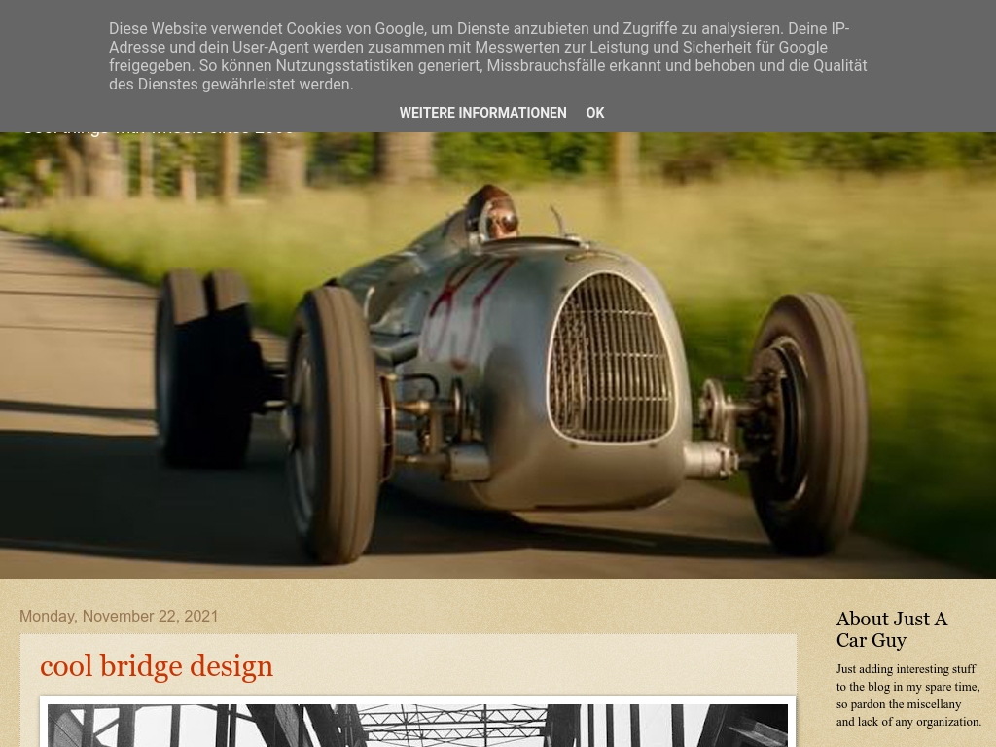Return to homepage via the header image
Image resolution: width=996 pixels, height=747 pixels.
pyautogui.click(x=498, y=360)
